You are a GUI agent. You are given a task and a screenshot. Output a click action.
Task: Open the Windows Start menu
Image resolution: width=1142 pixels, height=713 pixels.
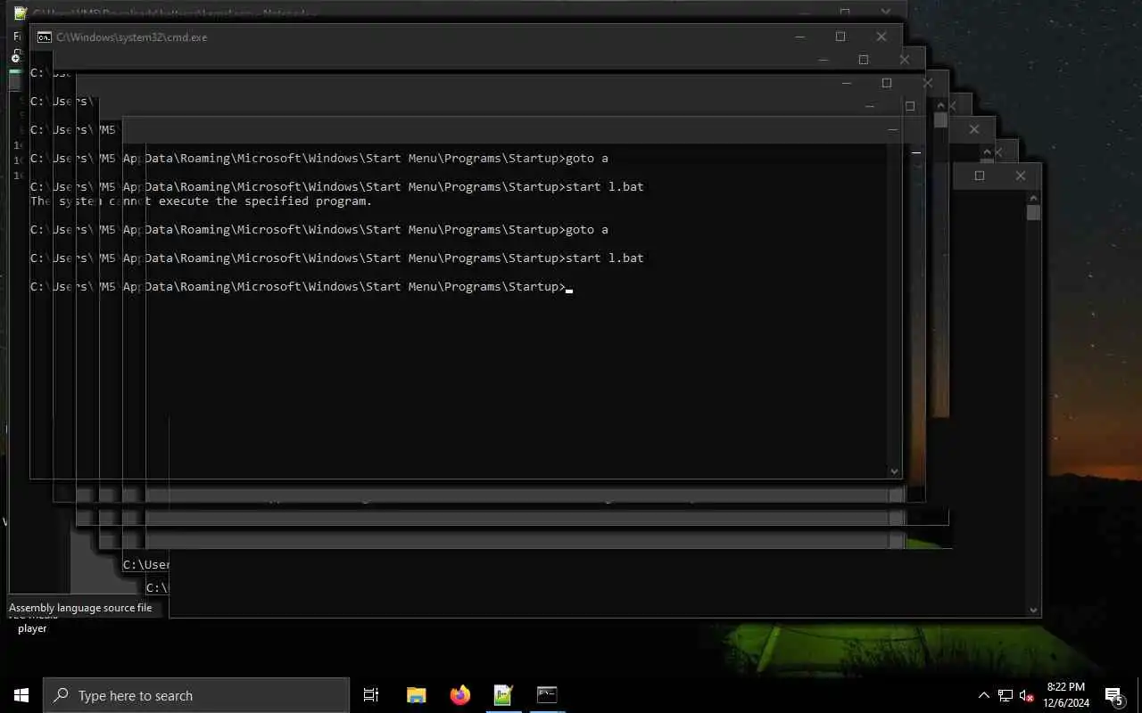tap(21, 695)
